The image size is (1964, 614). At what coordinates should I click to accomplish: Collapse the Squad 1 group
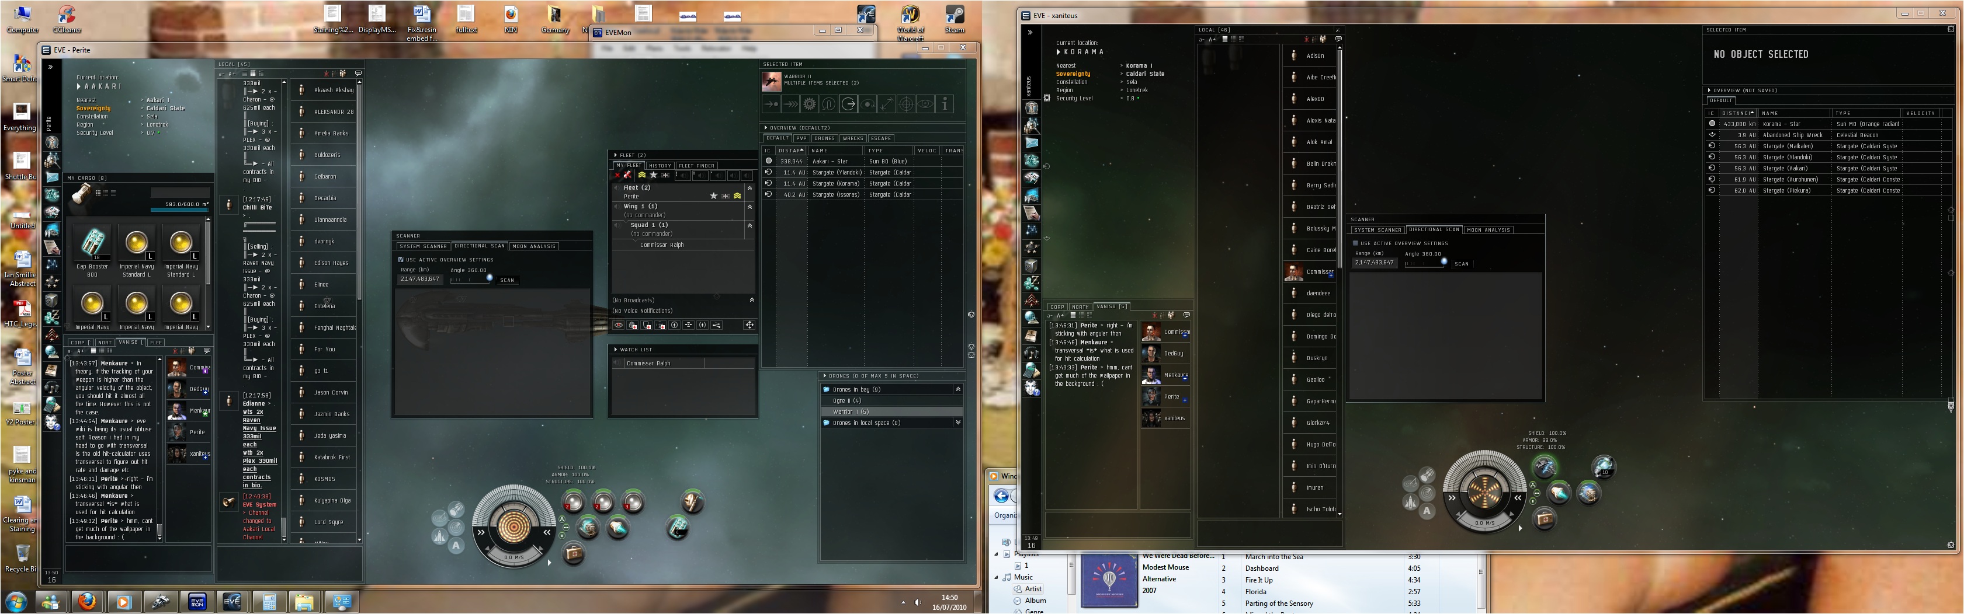point(749,225)
